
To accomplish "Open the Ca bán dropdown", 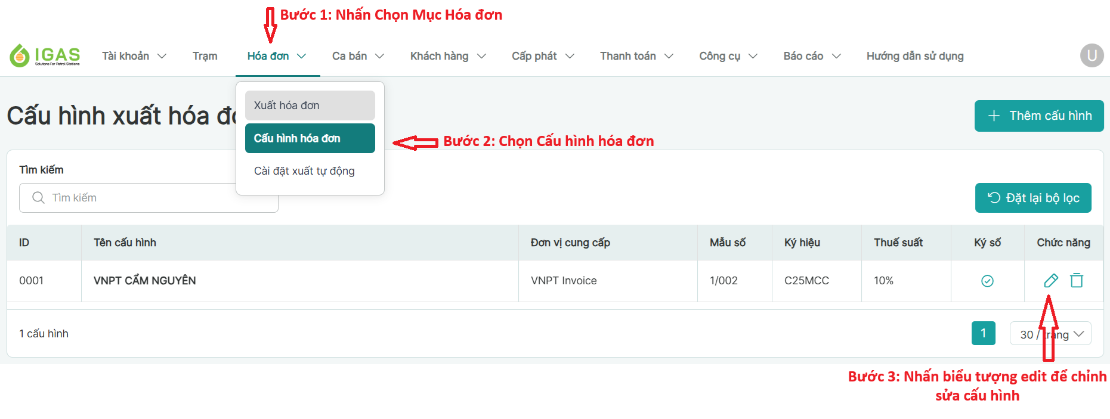I will [357, 56].
